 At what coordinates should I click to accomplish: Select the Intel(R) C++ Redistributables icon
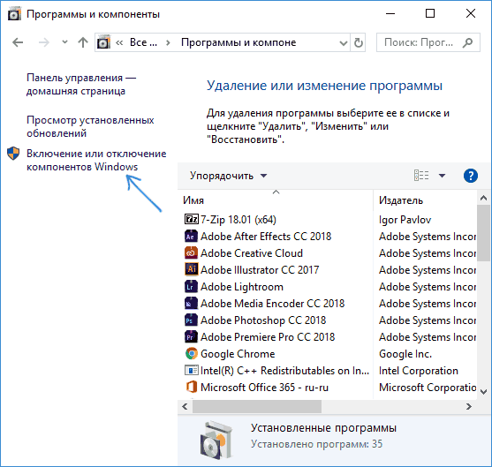tap(192, 371)
